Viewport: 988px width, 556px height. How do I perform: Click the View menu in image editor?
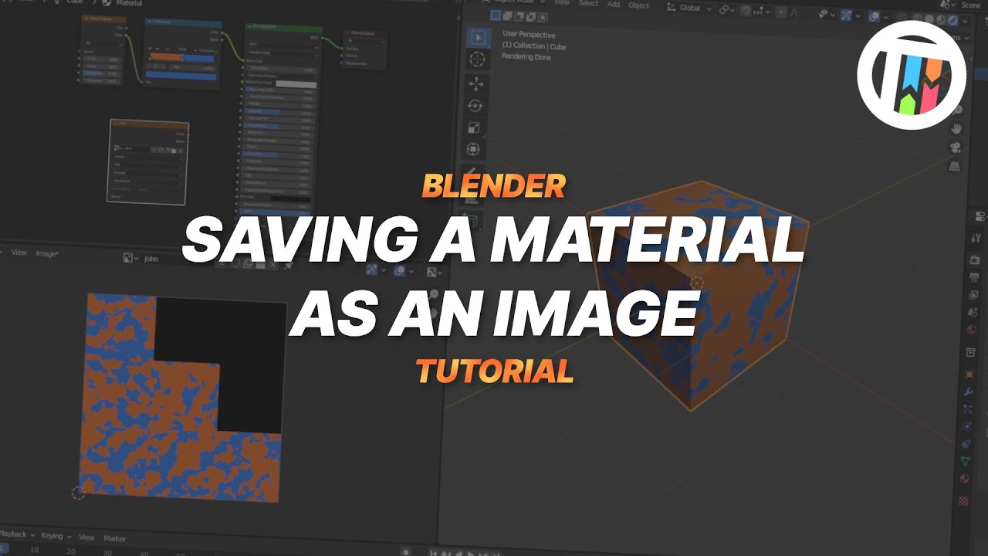coord(19,253)
